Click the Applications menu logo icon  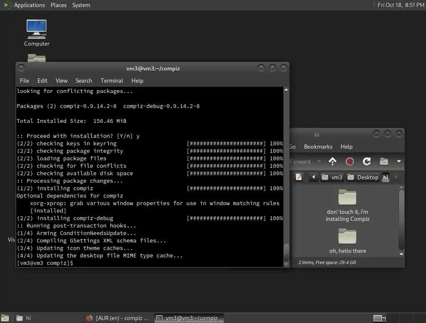(x=7, y=5)
